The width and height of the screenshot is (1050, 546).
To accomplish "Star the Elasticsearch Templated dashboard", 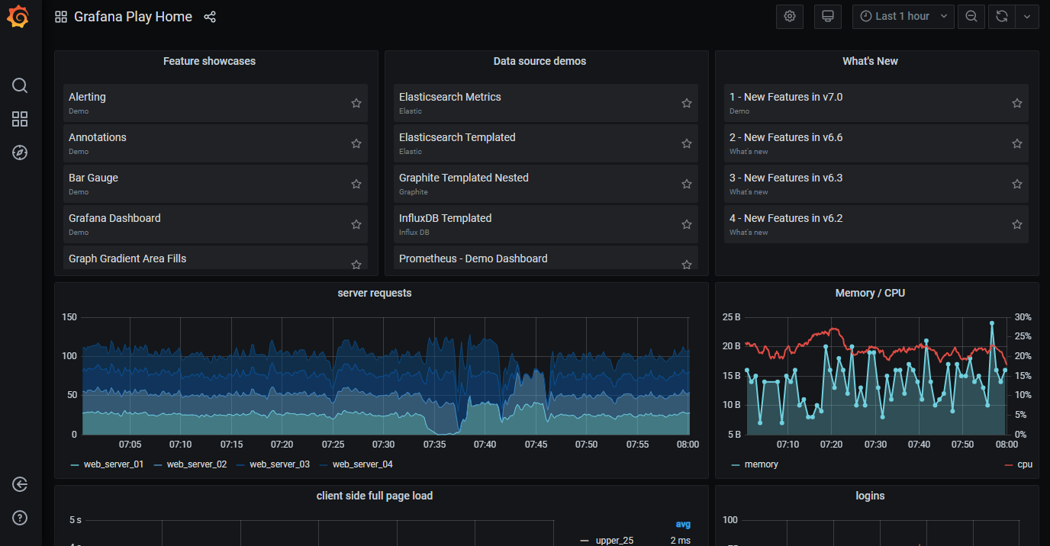I will 687,143.
